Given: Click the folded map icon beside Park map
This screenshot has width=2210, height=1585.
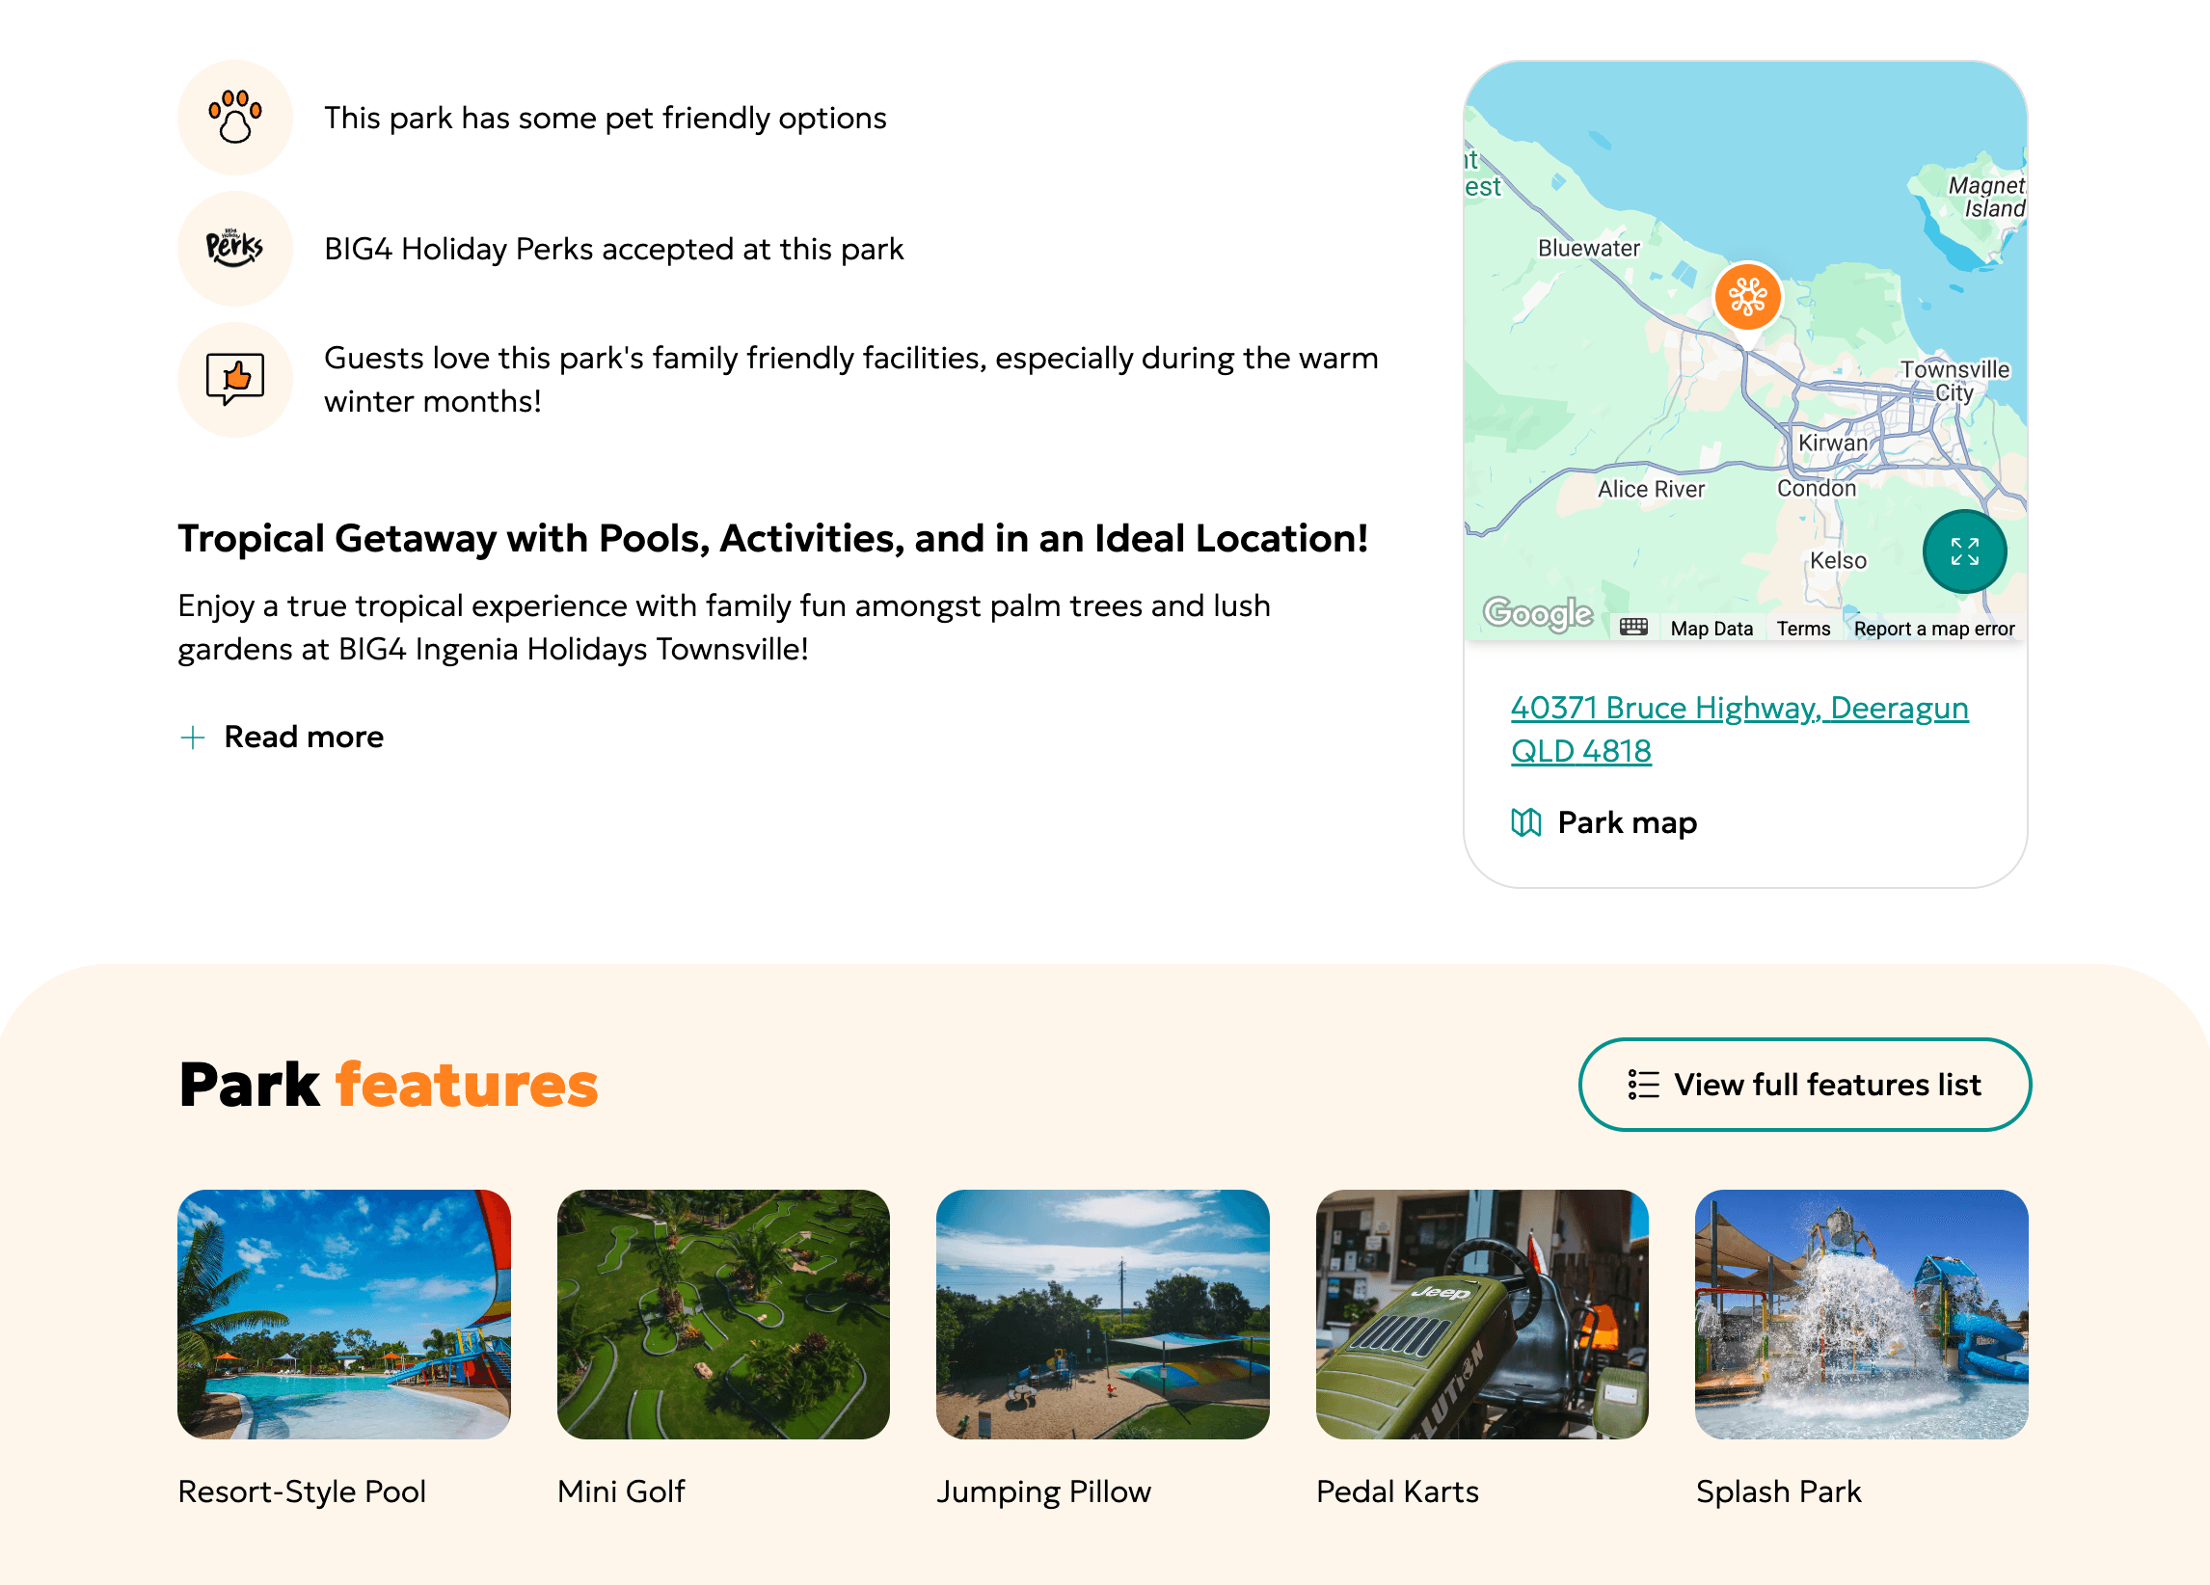Looking at the screenshot, I should pyautogui.click(x=1525, y=823).
